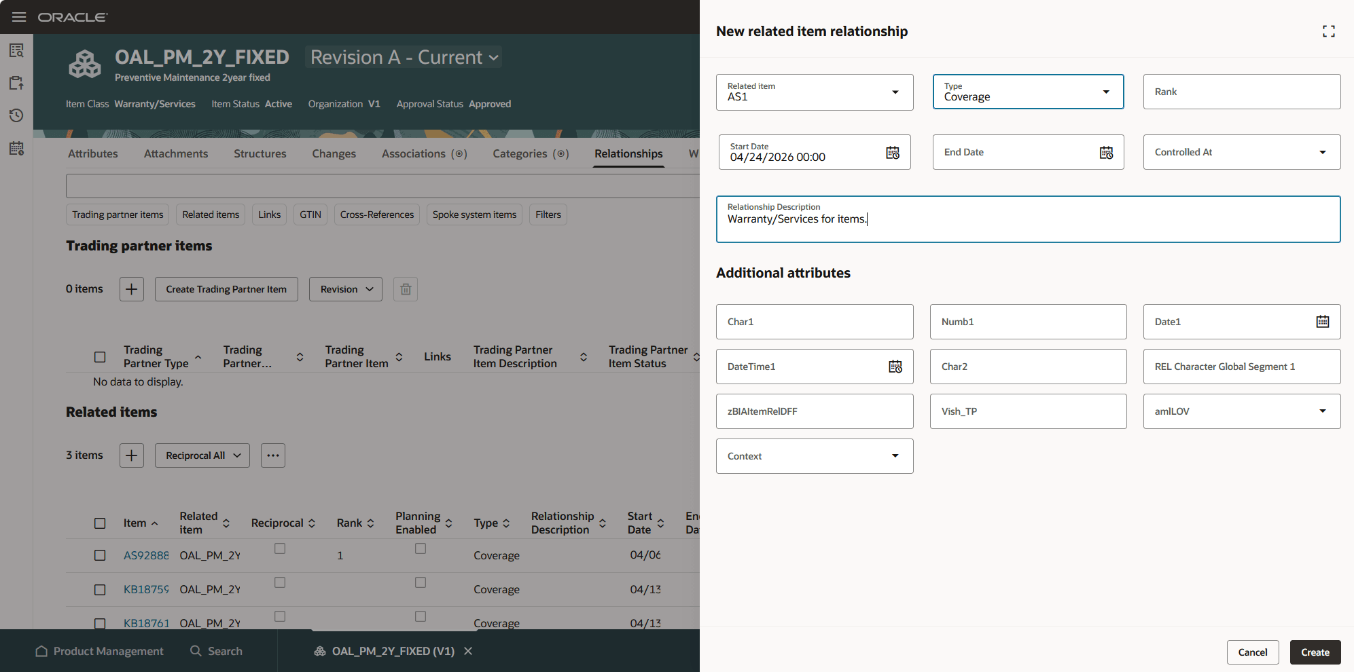The image size is (1354, 672).
Task: Switch to the Associations tab
Action: point(425,154)
